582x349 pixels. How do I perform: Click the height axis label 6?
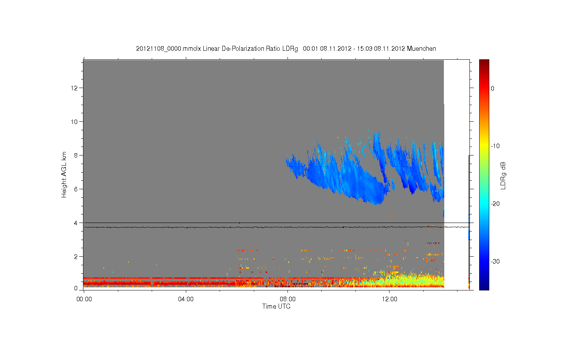tap(76, 189)
